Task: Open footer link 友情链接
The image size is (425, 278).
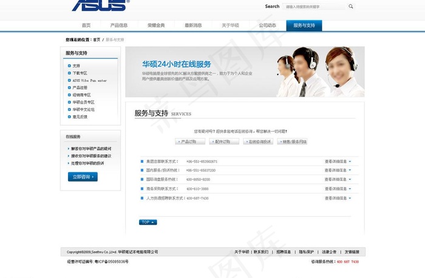Action: [x=352, y=252]
